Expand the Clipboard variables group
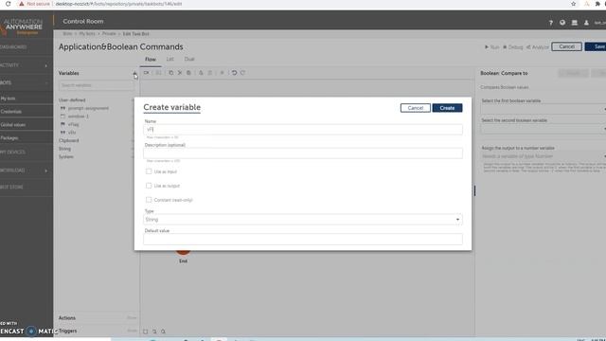 (69, 141)
